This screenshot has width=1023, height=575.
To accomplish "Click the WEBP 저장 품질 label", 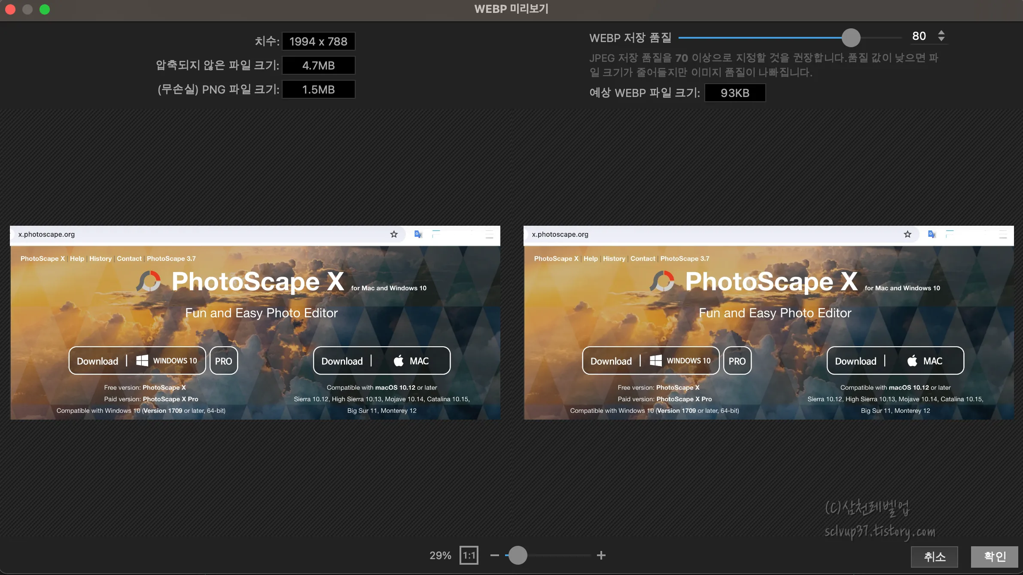I will (630, 38).
